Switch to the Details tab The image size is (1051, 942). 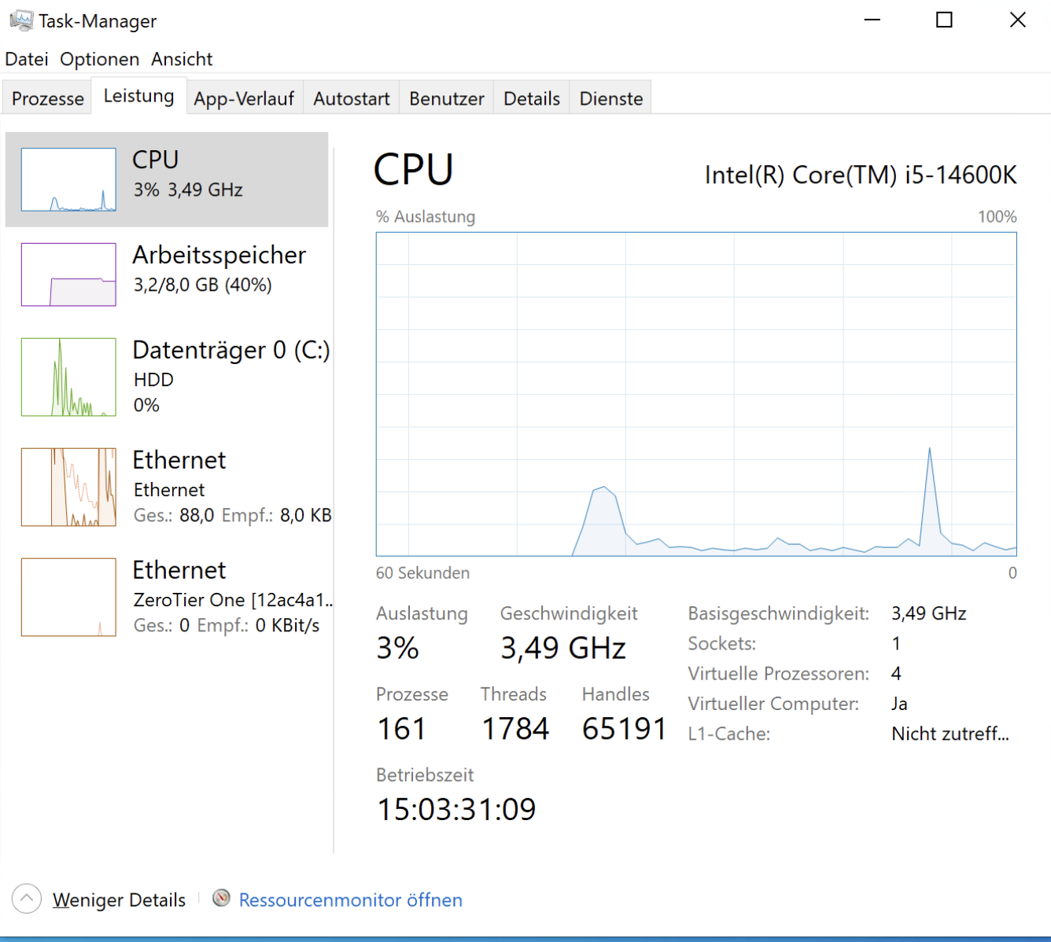[532, 98]
